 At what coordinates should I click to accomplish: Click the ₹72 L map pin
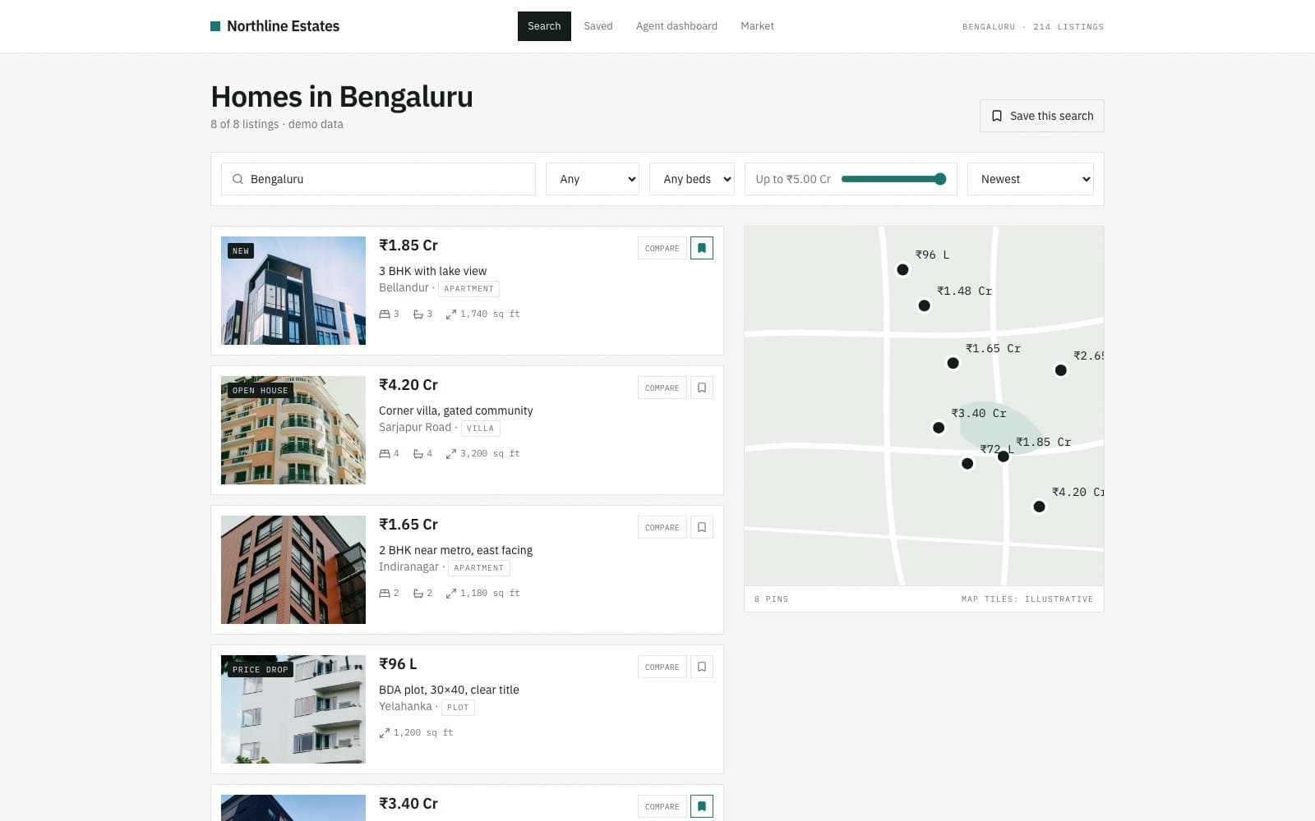tap(967, 464)
